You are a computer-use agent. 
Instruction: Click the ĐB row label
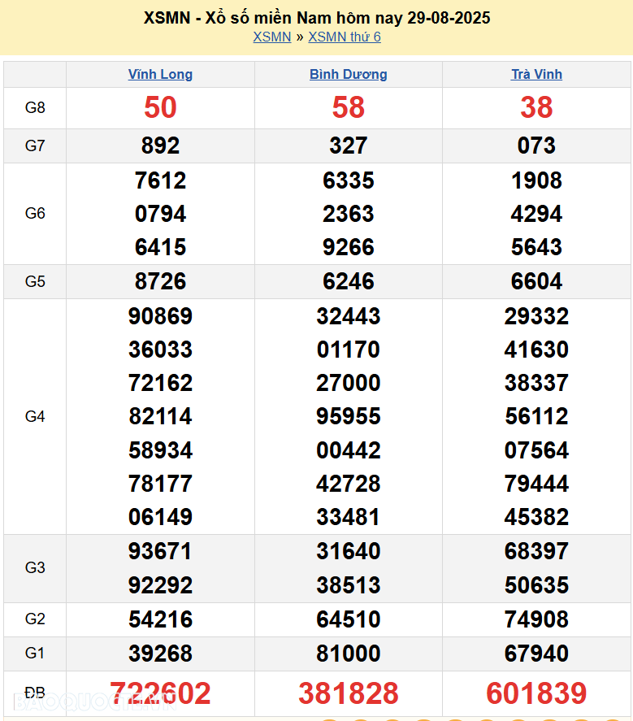pos(35,693)
